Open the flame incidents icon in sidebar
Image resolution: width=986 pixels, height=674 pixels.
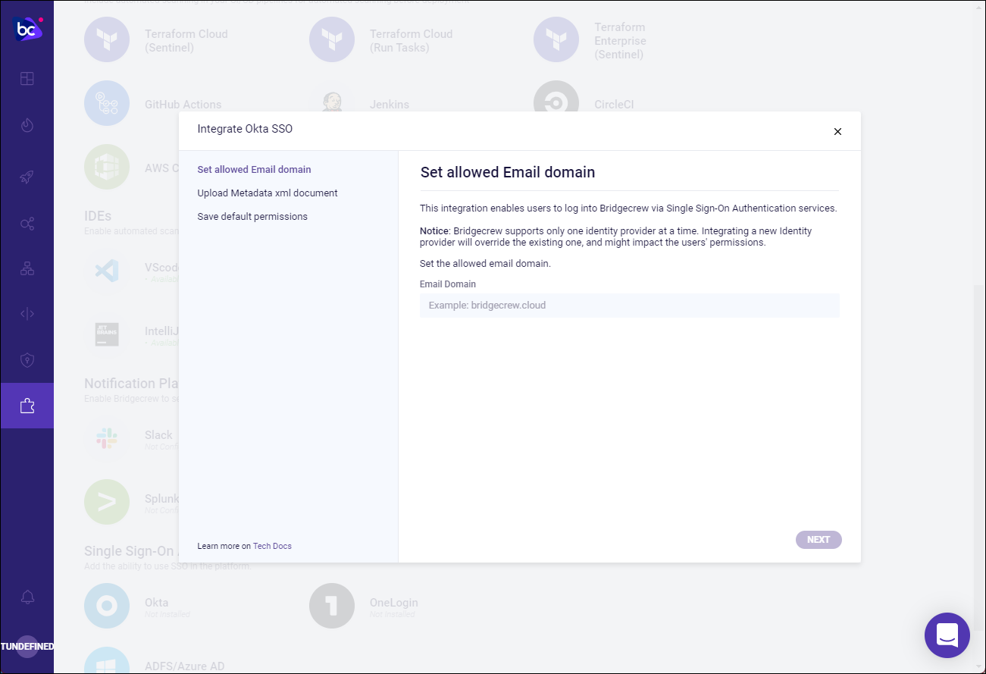[x=27, y=125]
